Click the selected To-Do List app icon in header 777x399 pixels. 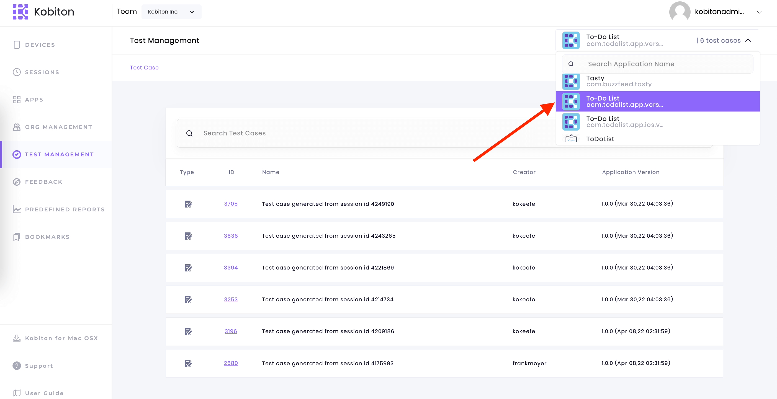(571, 40)
